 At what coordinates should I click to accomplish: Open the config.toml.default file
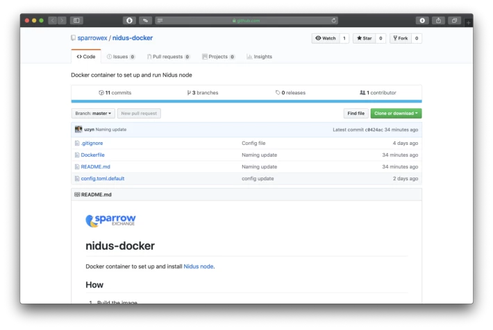pyautogui.click(x=103, y=178)
